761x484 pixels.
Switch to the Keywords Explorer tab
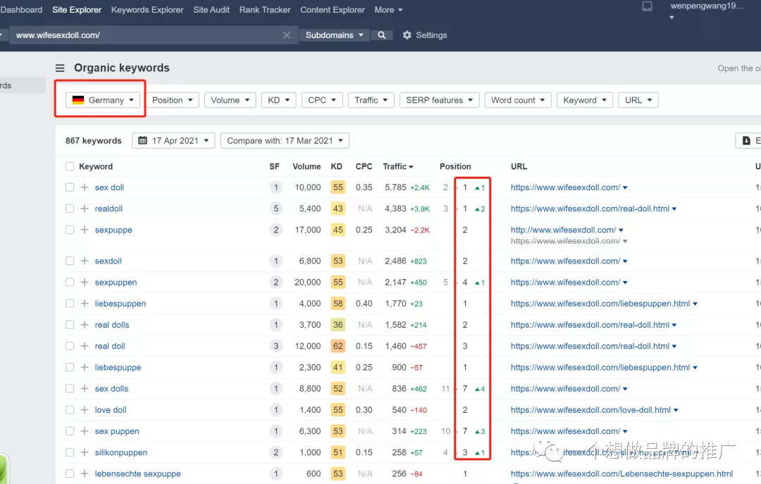[x=147, y=10]
